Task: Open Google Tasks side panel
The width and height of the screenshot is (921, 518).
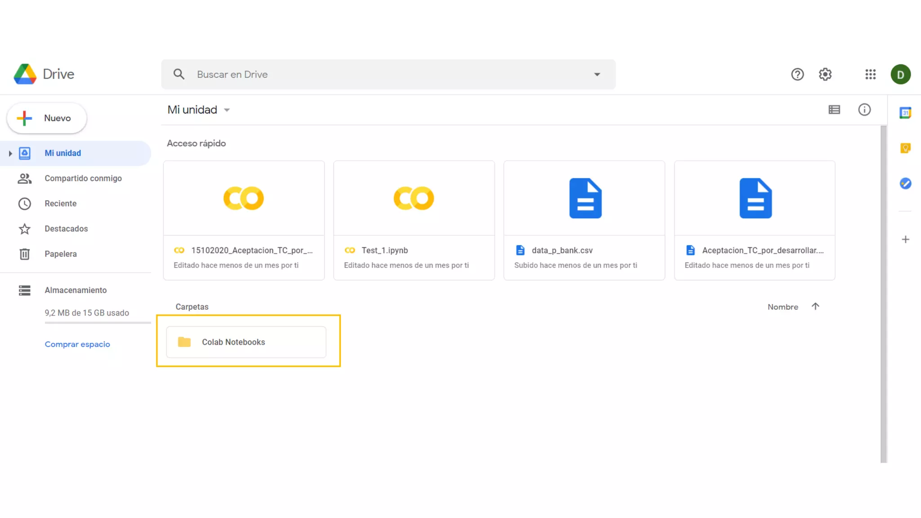Action: (x=905, y=183)
